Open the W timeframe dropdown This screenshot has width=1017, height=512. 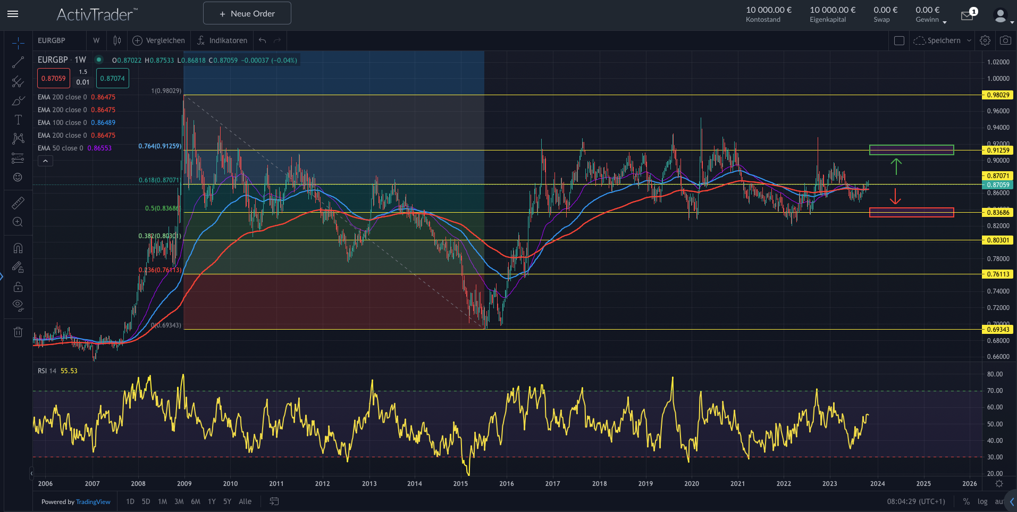pos(96,40)
